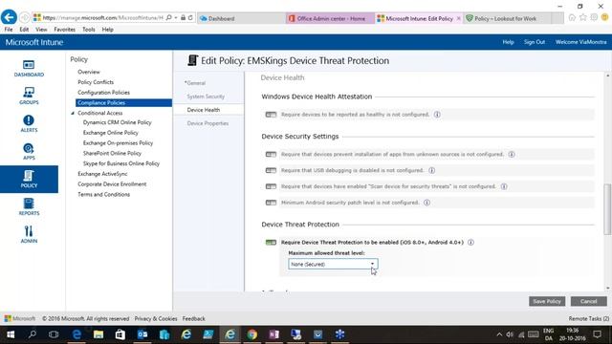Viewport: 612px width, 344px height.
Task: Open the Intune Help link
Action: [x=508, y=42]
